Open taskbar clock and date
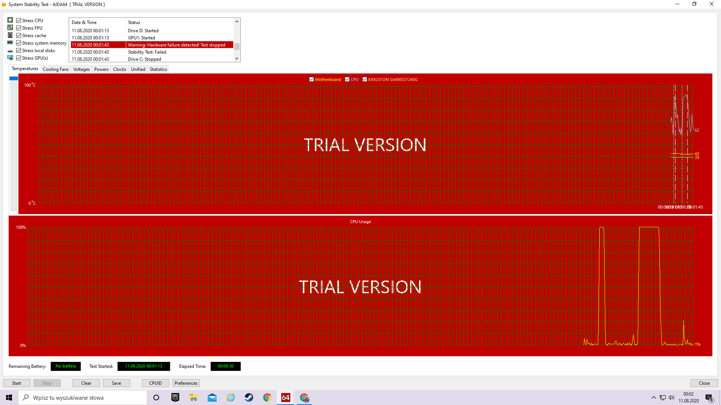Viewport: 721px width, 405px height. click(x=688, y=397)
